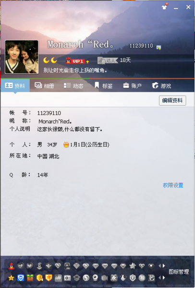This screenshot has width=195, height=288.
Task: Show next icons in top icon row
Action: (164, 266)
